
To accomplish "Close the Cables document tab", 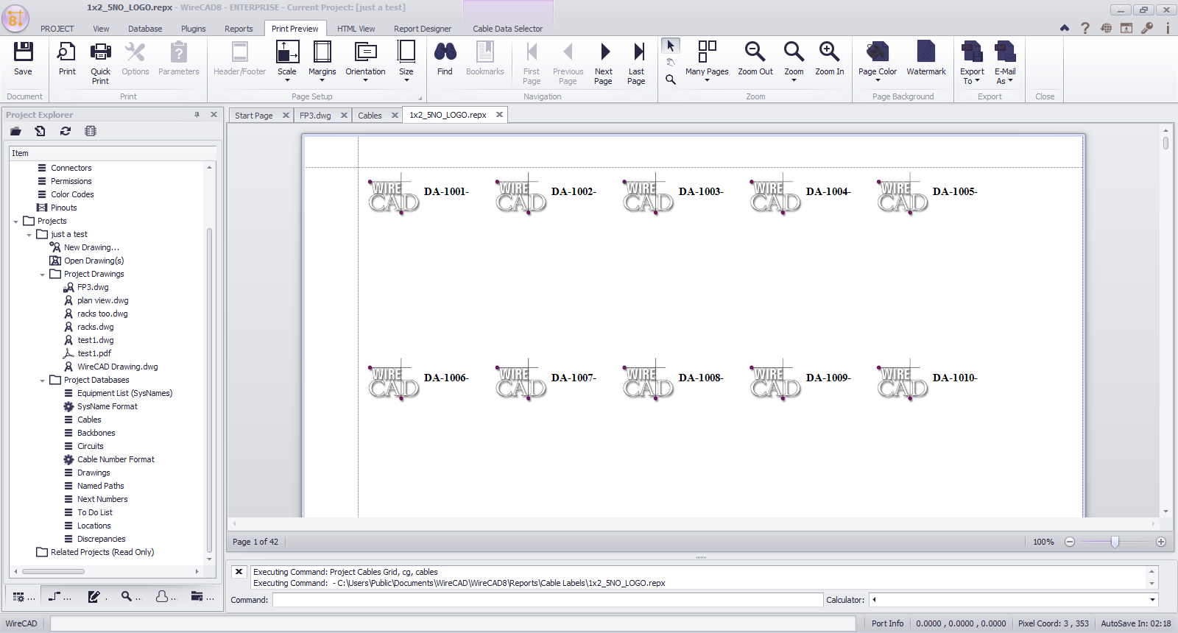I will pos(395,116).
